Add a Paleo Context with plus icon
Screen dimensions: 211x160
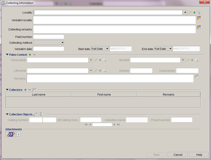pyautogui.click(x=30, y=55)
